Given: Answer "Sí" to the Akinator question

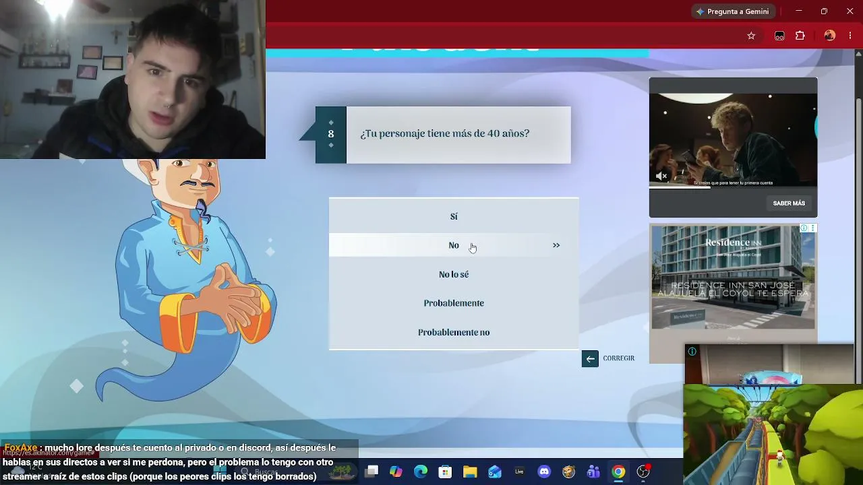Looking at the screenshot, I should pyautogui.click(x=454, y=216).
